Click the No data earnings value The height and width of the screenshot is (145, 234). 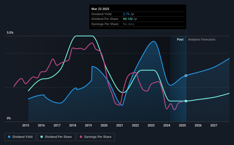[129, 24]
